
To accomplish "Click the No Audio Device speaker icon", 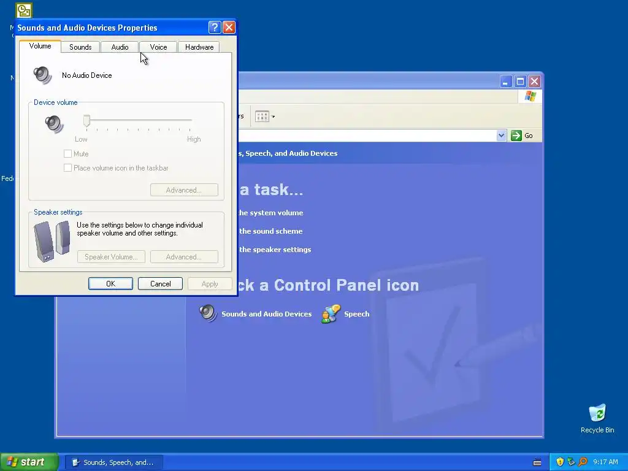I will 42,75.
